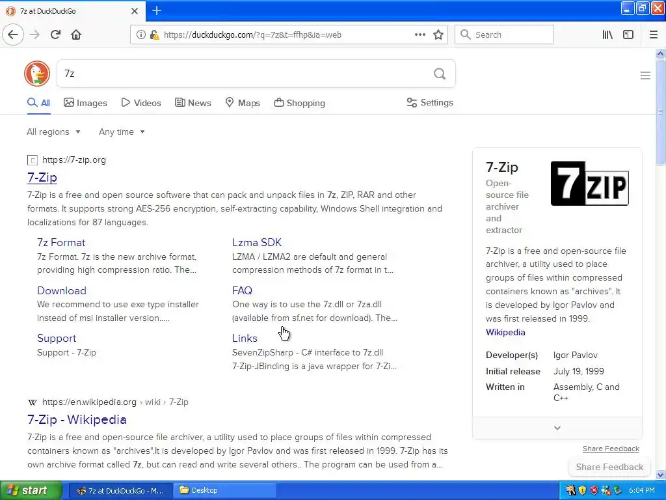Viewport: 666px width, 500px height.
Task: Open Firefox hamburger menu
Action: [653, 35]
